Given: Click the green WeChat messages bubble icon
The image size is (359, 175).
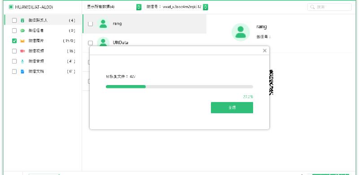Looking at the screenshot, I should pyautogui.click(x=22, y=30).
